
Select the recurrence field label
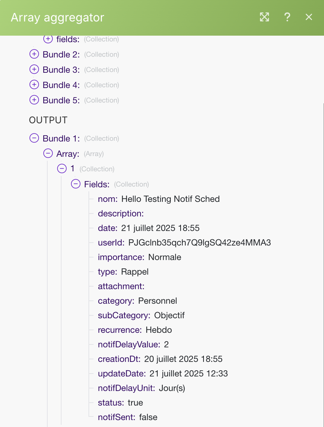[x=119, y=330]
